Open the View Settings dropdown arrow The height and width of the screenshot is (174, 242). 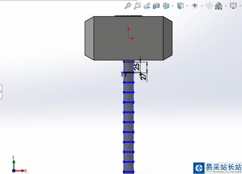pyautogui.click(x=240, y=6)
